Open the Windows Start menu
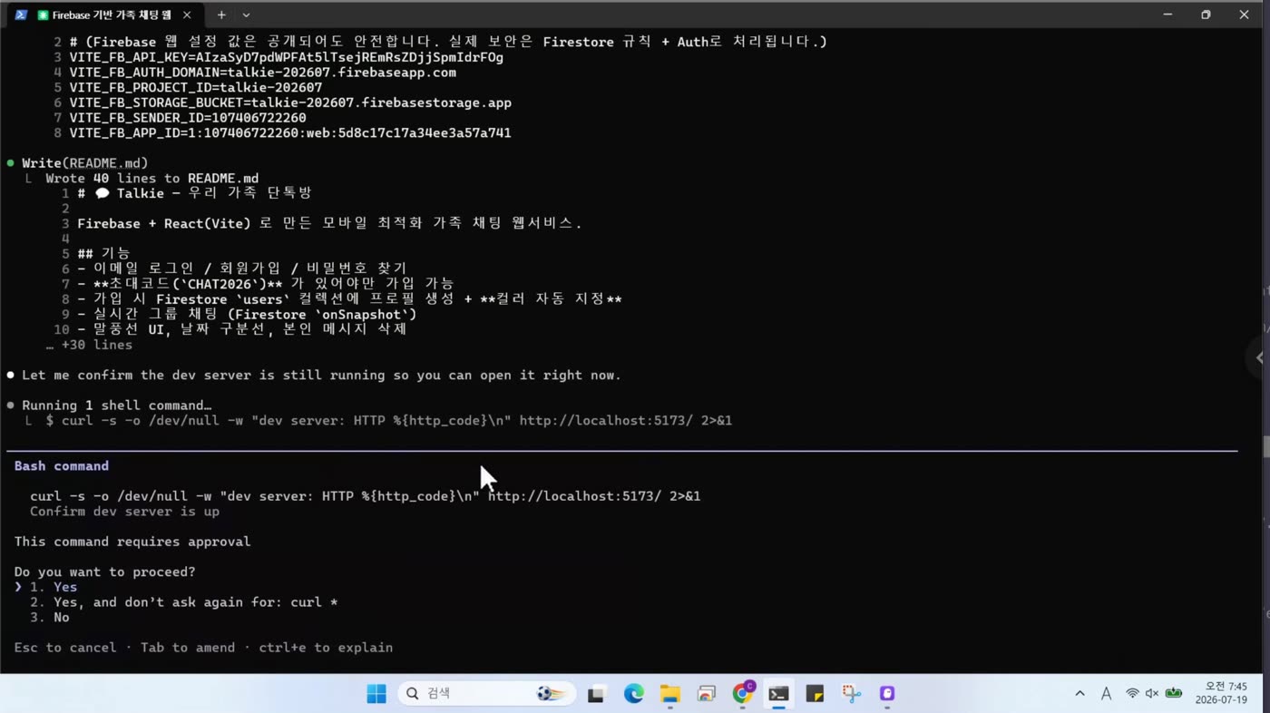This screenshot has height=713, width=1270. pyautogui.click(x=376, y=694)
